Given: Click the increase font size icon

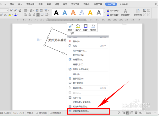Looking at the screenshot, I should [11, 10].
